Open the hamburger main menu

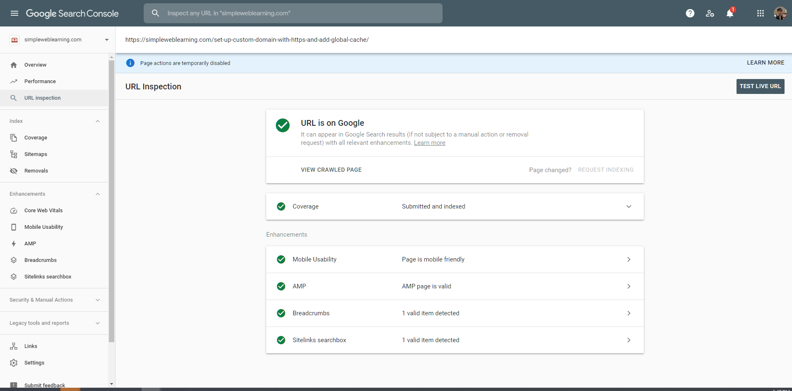point(14,13)
